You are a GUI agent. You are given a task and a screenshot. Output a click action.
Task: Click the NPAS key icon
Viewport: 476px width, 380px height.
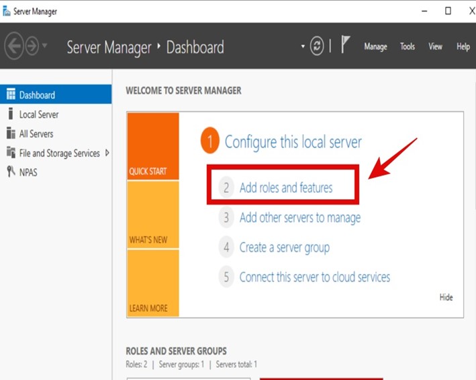(x=11, y=171)
